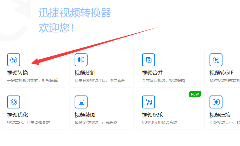Click the 视频压缩 title text
This screenshot has height=146, width=240.
[220, 115]
